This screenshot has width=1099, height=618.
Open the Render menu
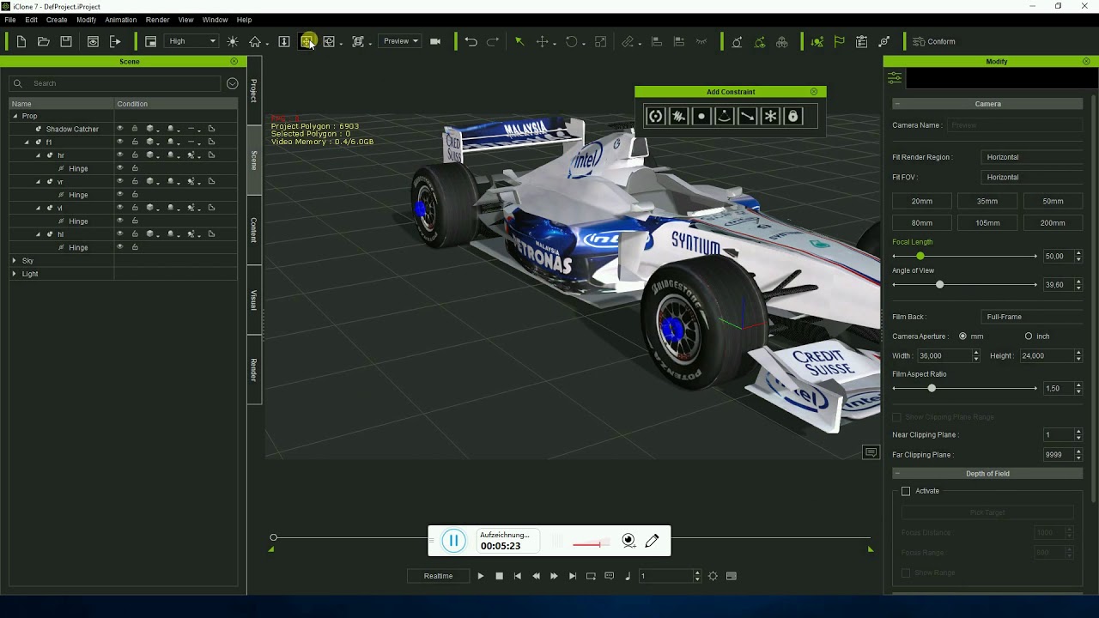point(157,20)
